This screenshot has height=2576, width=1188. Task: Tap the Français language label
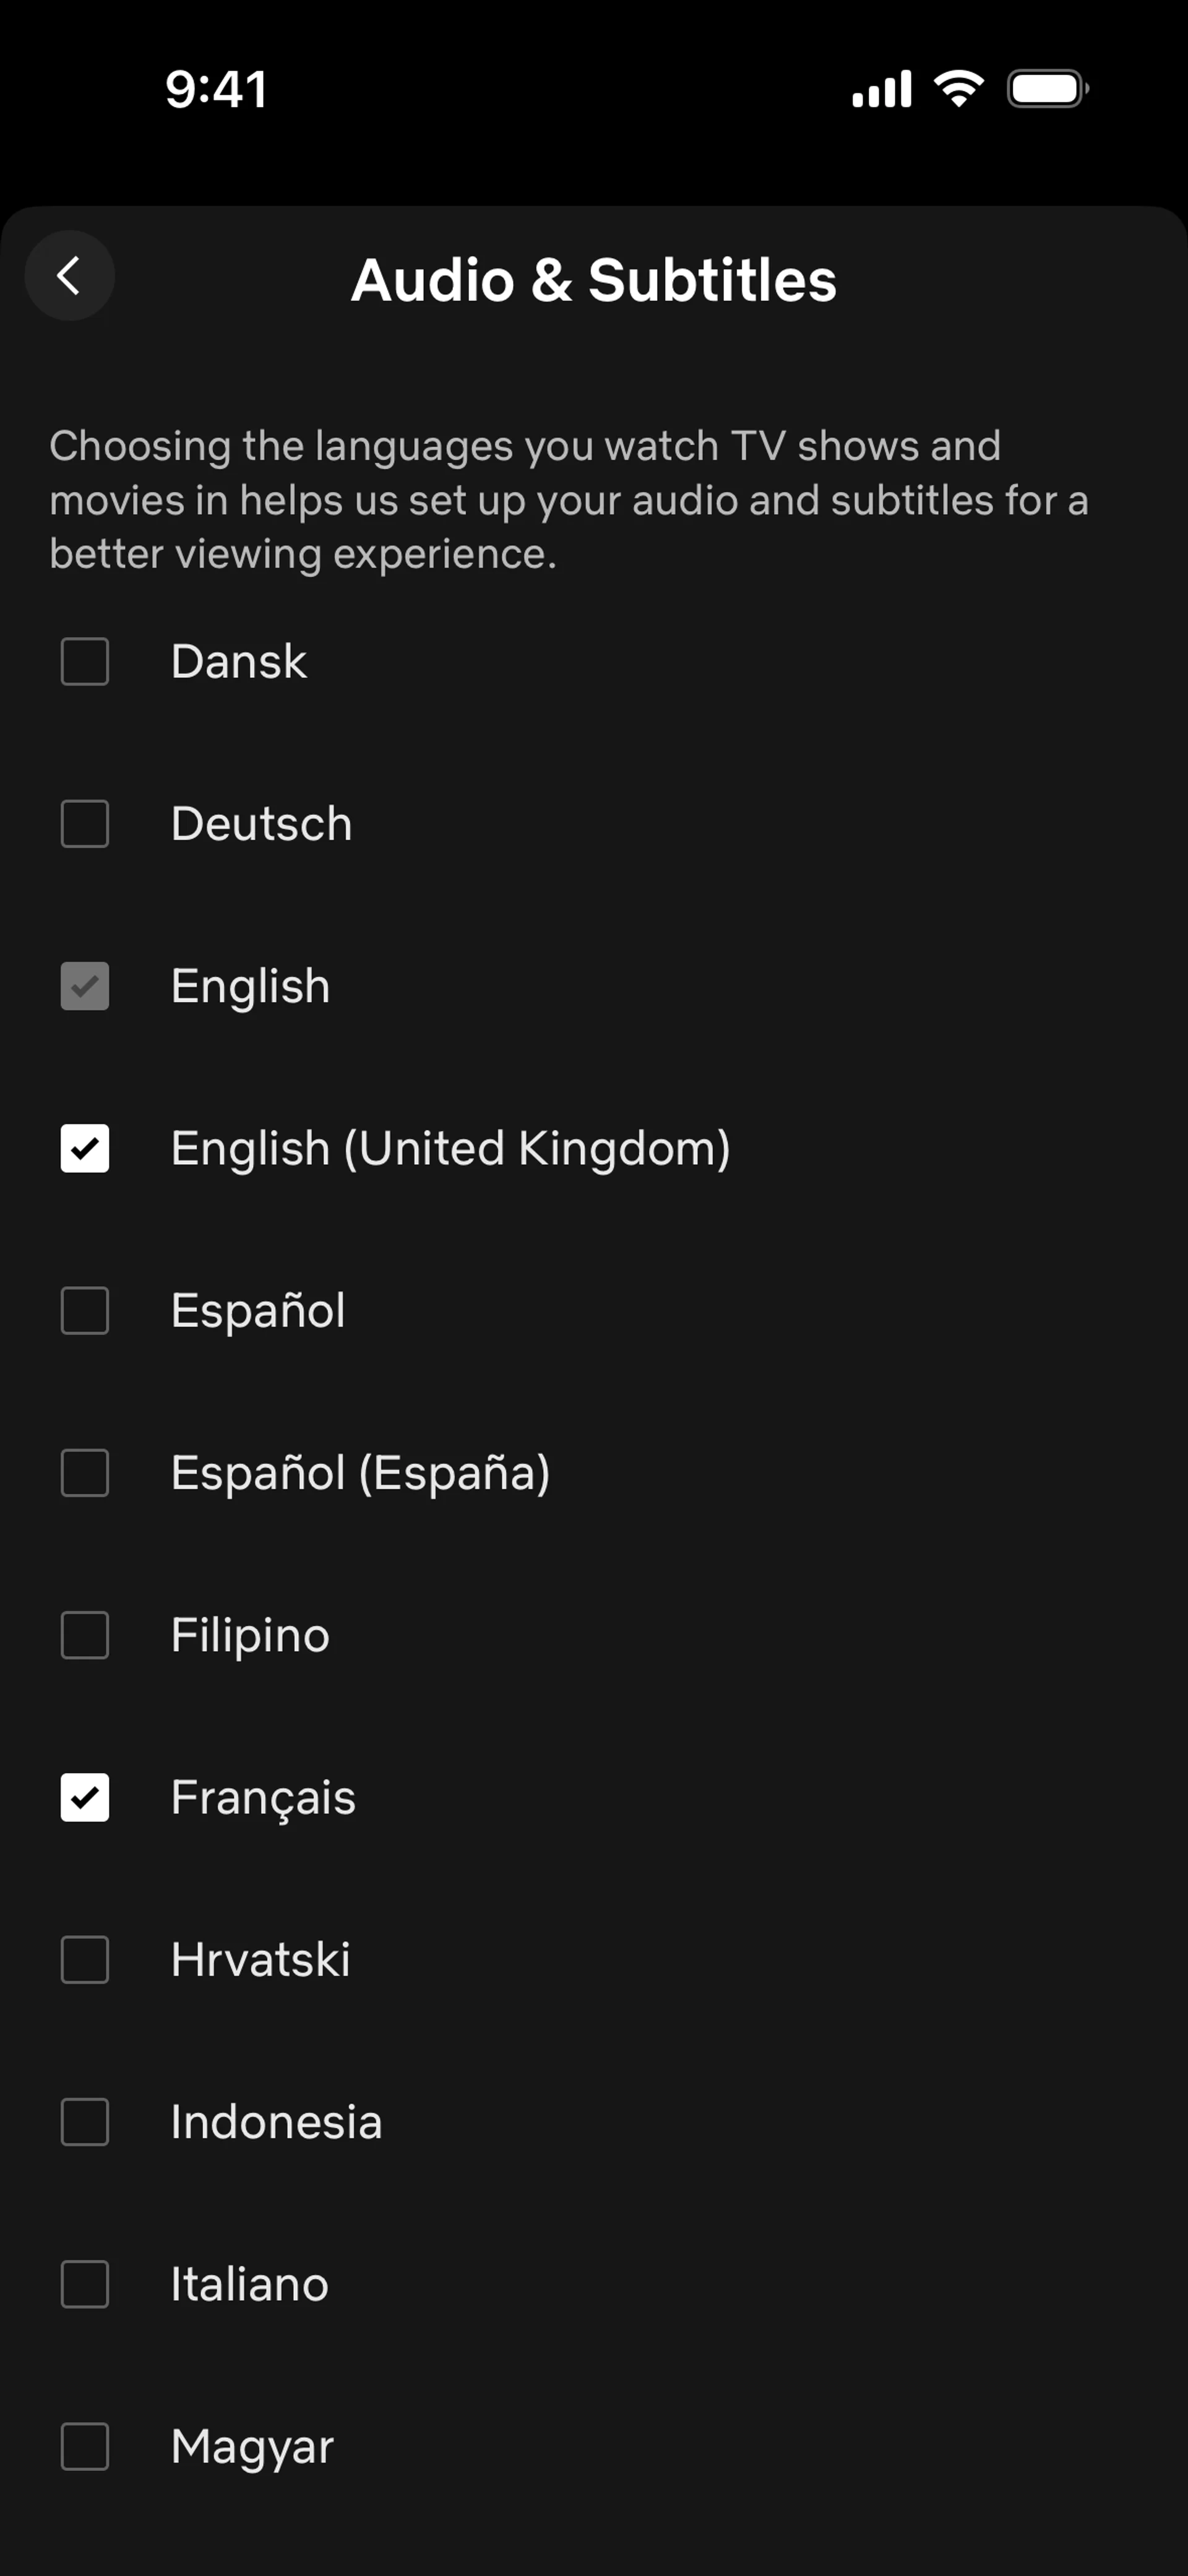point(263,1798)
